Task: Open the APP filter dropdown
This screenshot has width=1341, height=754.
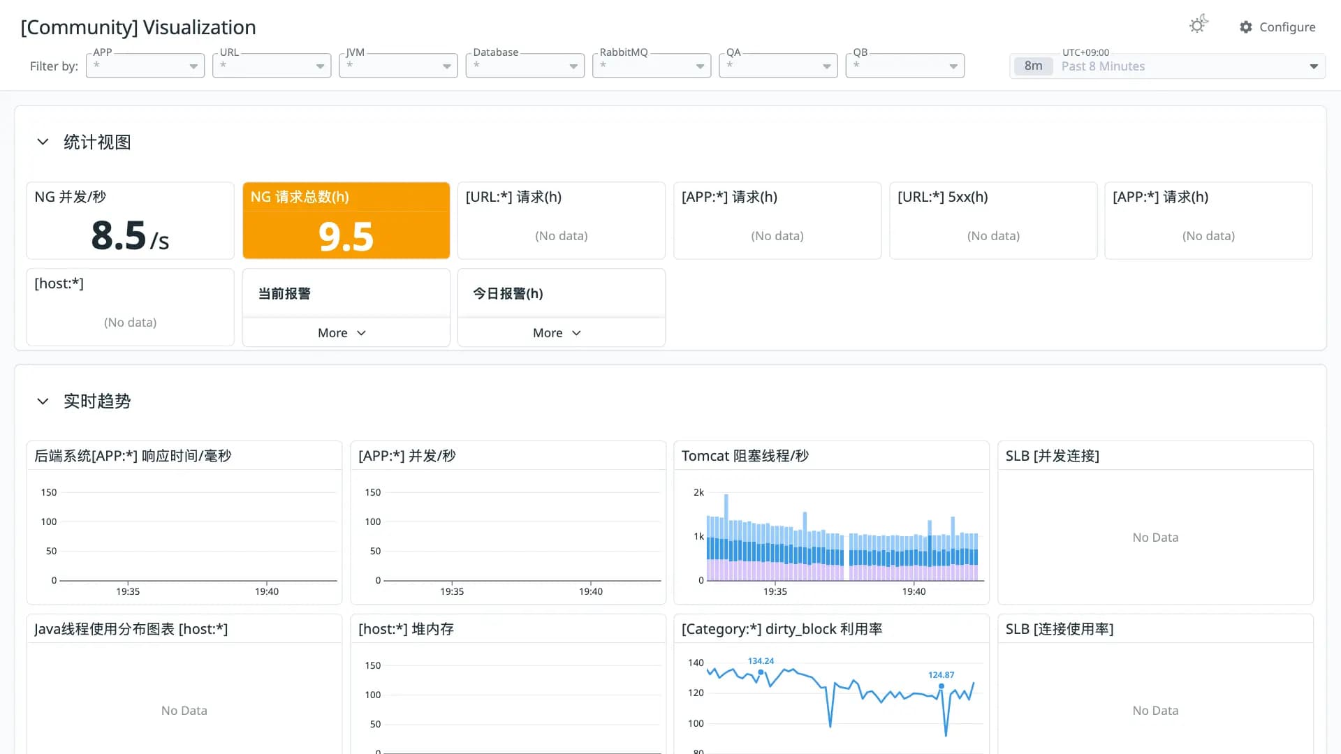Action: point(145,66)
